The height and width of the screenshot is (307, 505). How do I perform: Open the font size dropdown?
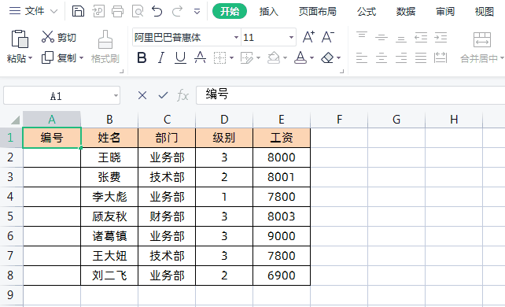291,38
